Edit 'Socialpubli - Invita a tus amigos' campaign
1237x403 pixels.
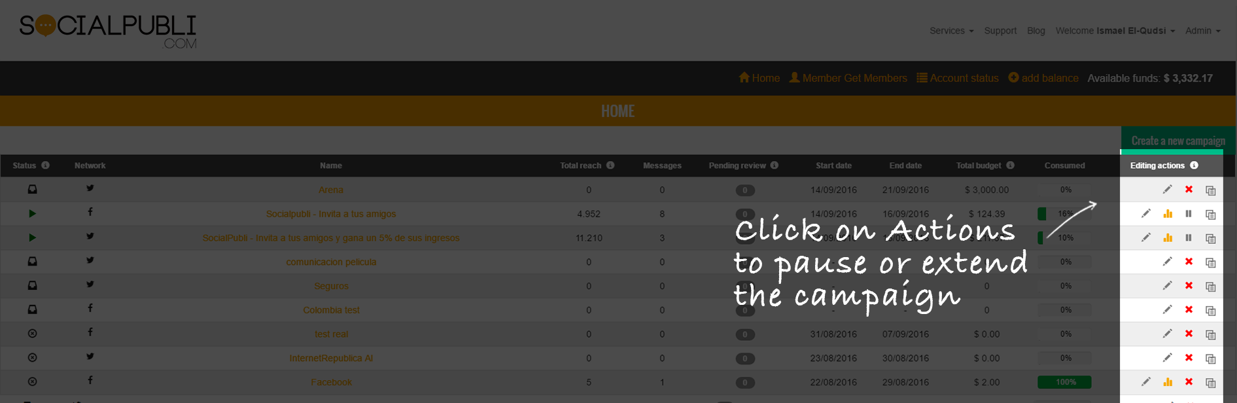[x=1145, y=214]
